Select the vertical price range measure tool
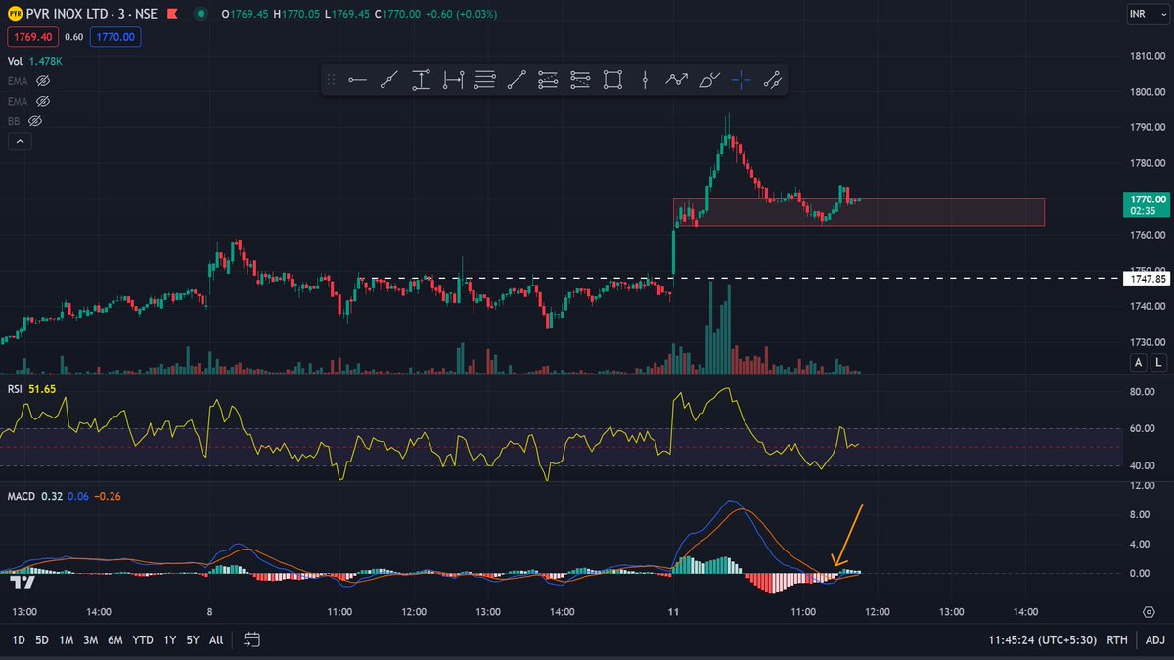Image resolution: width=1174 pixels, height=660 pixels. pyautogui.click(x=421, y=80)
